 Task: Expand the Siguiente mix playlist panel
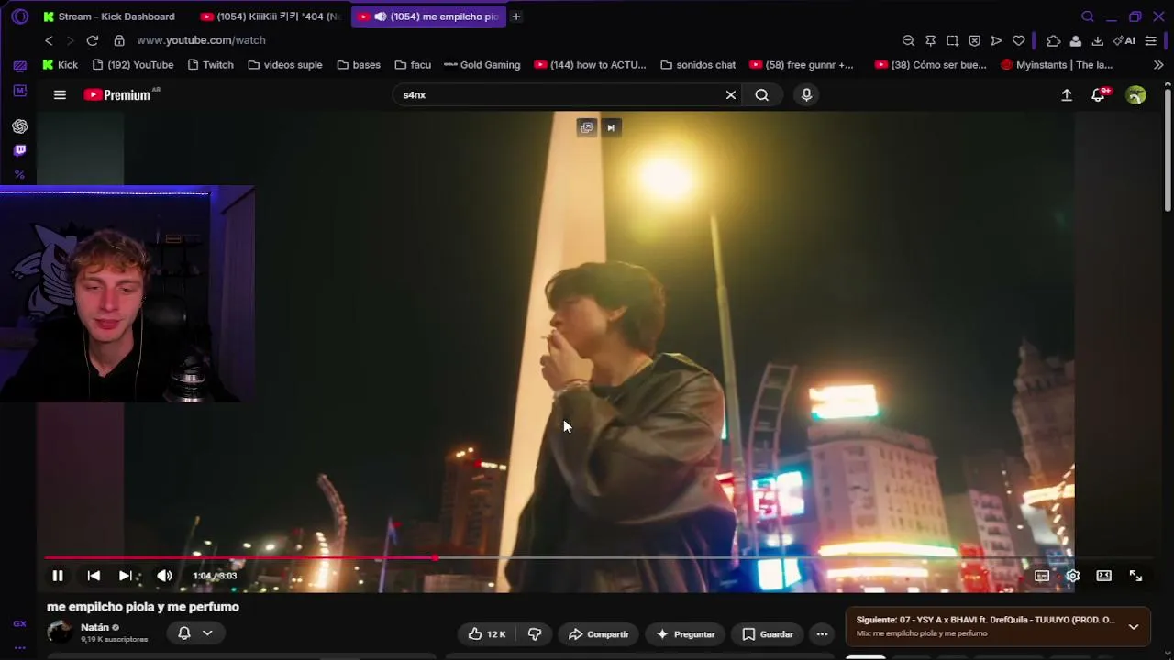(x=1134, y=627)
